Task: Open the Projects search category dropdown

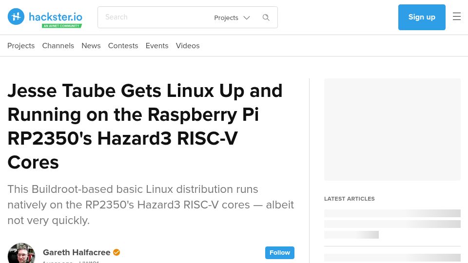Action: pos(232,18)
